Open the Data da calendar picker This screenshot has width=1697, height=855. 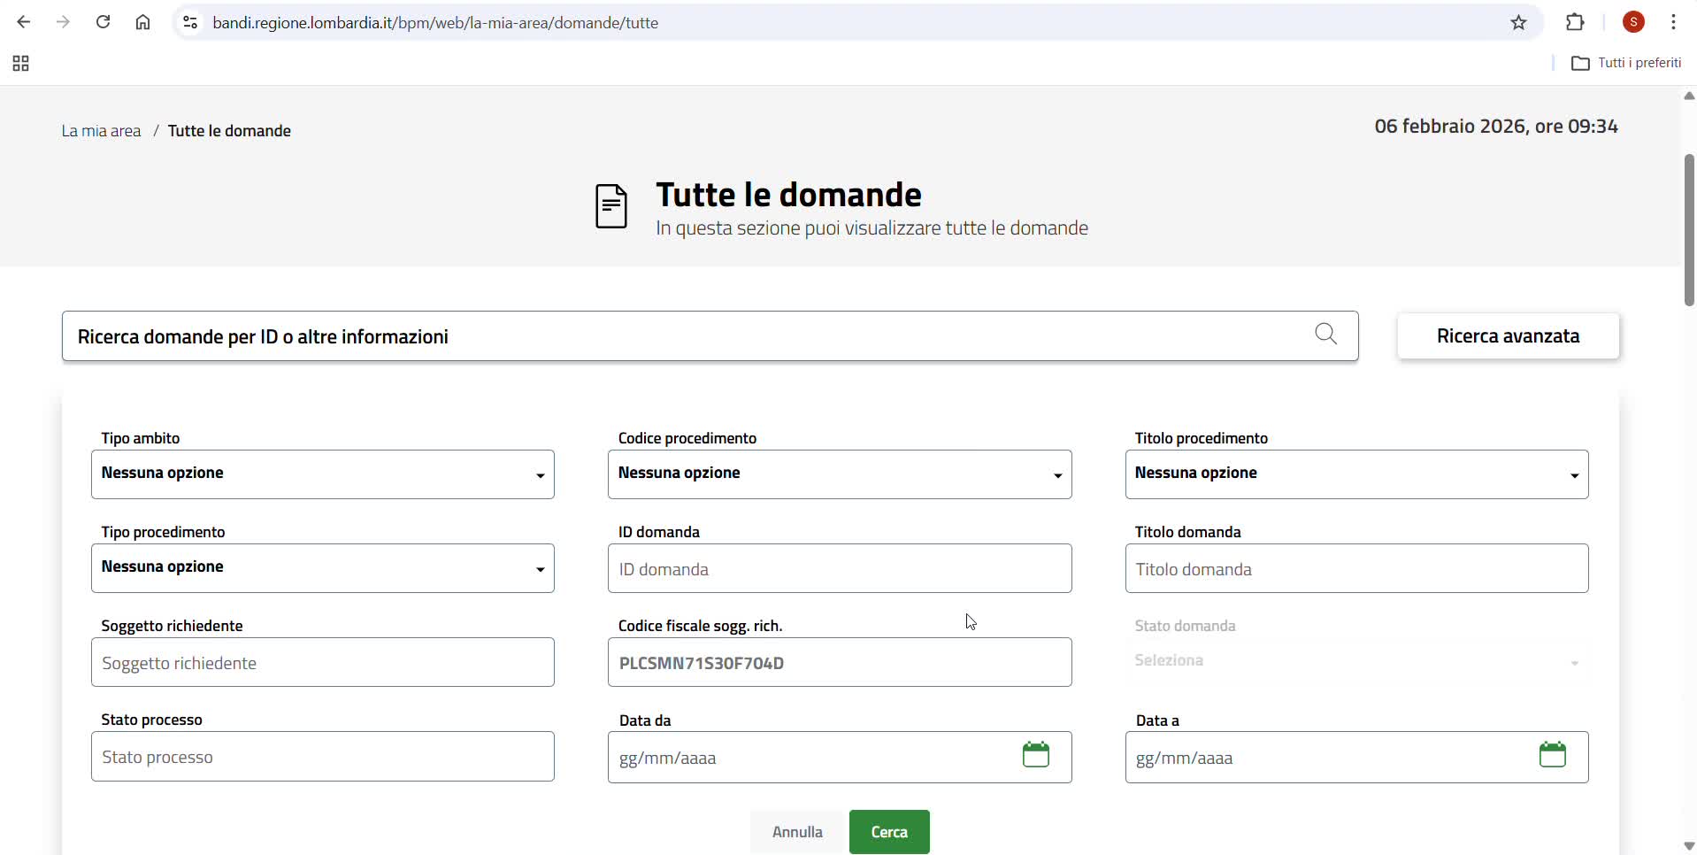coord(1035,755)
